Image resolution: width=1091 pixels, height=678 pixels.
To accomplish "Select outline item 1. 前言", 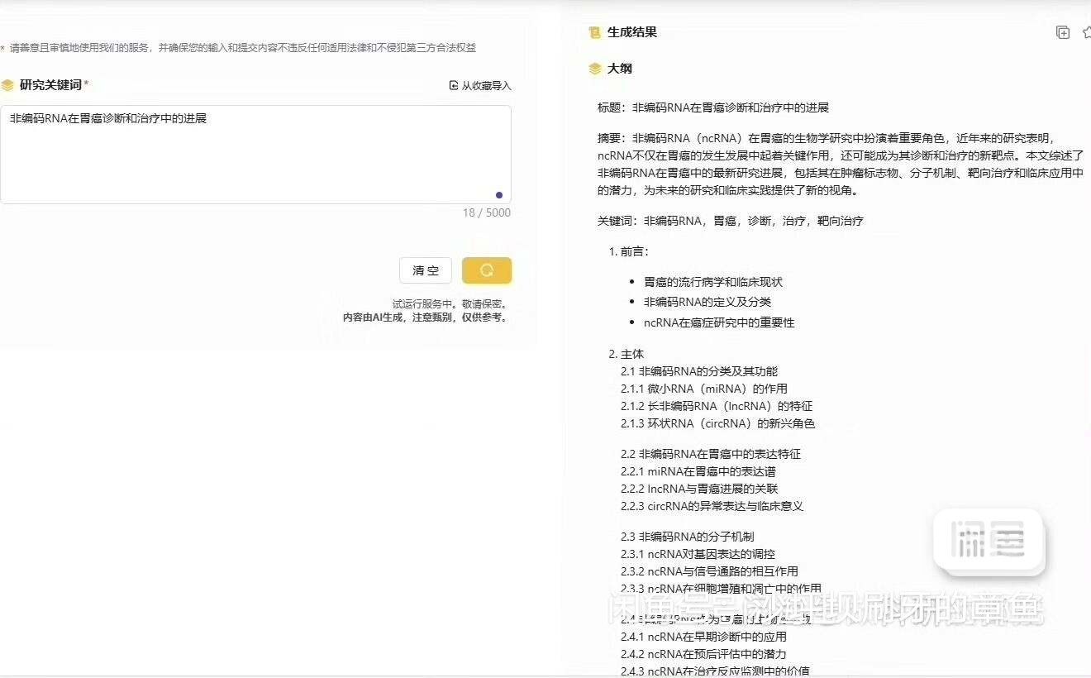I will tap(629, 251).
